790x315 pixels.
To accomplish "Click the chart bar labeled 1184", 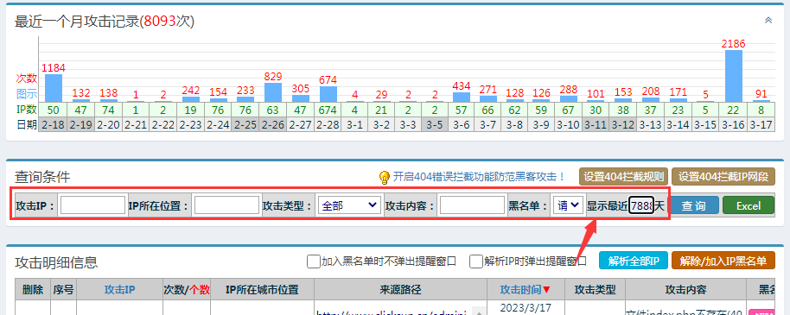I will tap(54, 88).
